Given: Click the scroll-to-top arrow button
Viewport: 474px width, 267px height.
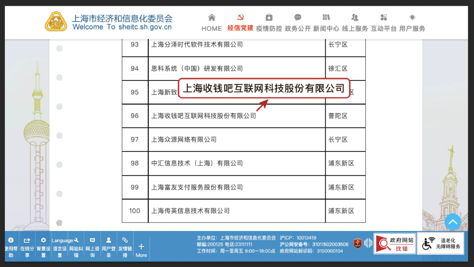Looking at the screenshot, I should click(452, 222).
